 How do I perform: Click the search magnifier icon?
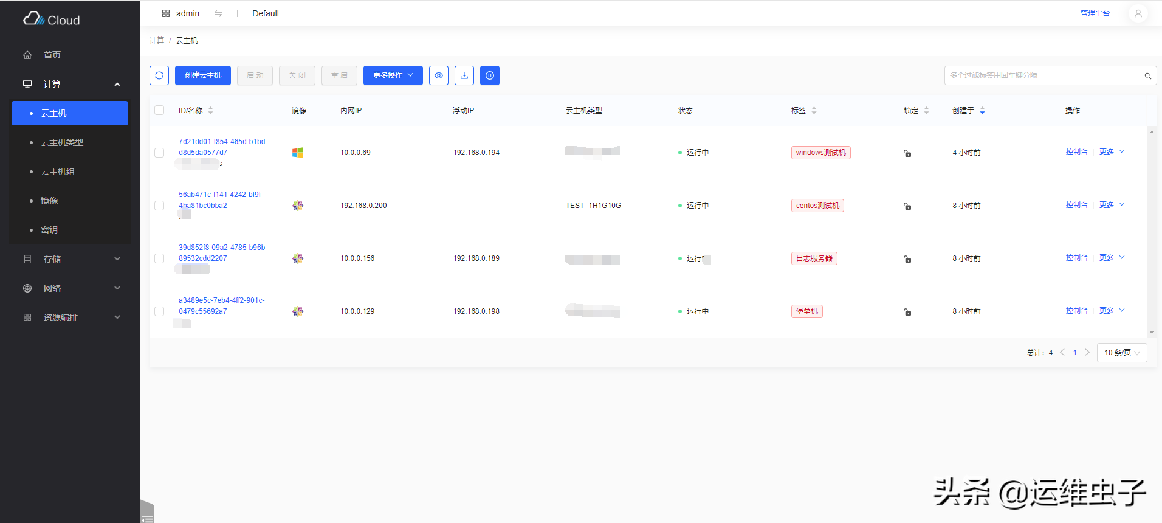tap(1148, 76)
